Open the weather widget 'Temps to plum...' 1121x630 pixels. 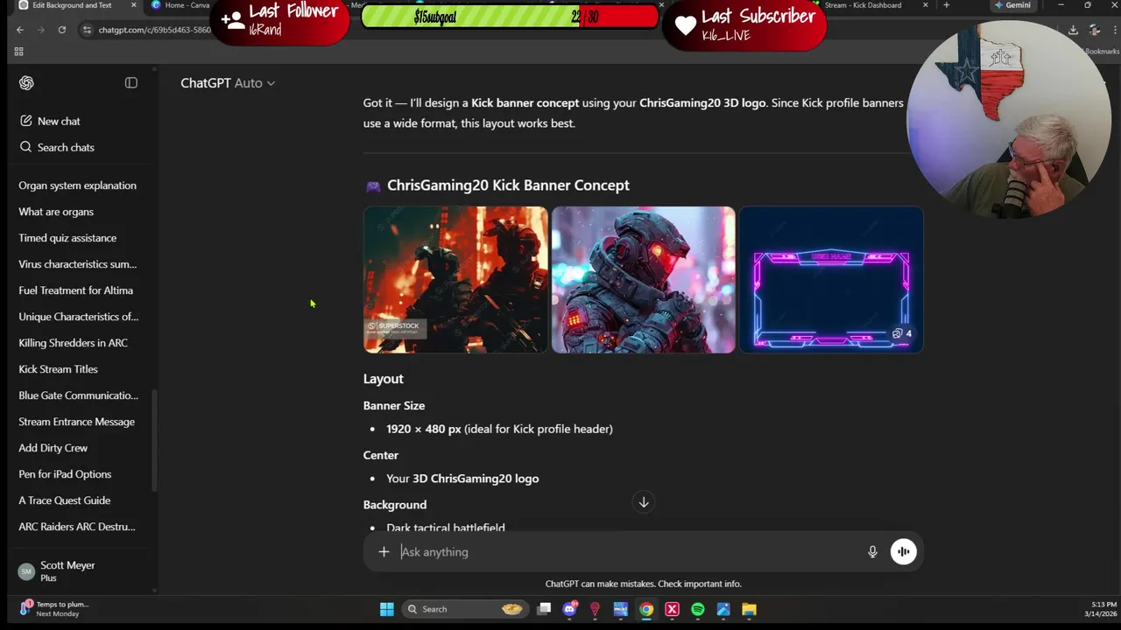coord(54,609)
